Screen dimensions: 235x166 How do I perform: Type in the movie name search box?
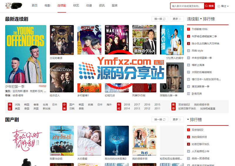click(x=187, y=6)
